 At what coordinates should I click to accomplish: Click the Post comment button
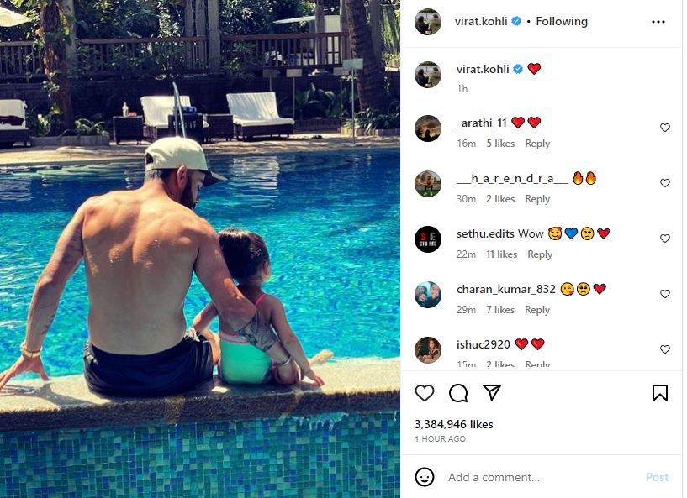[658, 477]
